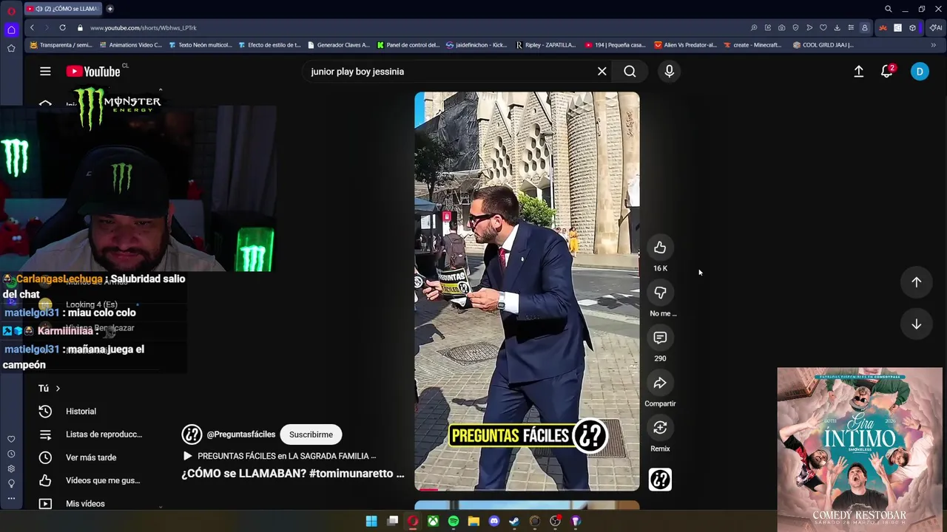947x532 pixels.
Task: Open Ver más tarde in sidebar
Action: click(91, 457)
